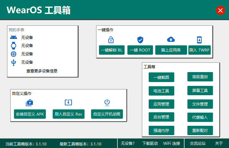Click the shield checkmark icon above 一键 ROOT
Screen dimensions: 229x148
coord(140,40)
